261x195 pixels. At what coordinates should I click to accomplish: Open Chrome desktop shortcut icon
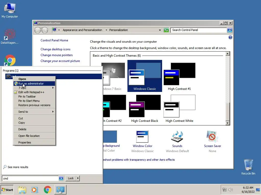(10, 60)
